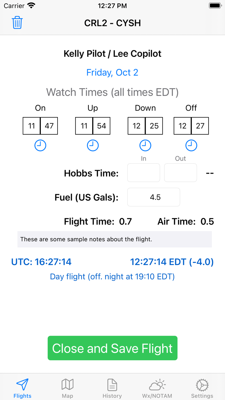Tap the clock icon under the Up time
This screenshot has height=400, width=225.
(93, 145)
